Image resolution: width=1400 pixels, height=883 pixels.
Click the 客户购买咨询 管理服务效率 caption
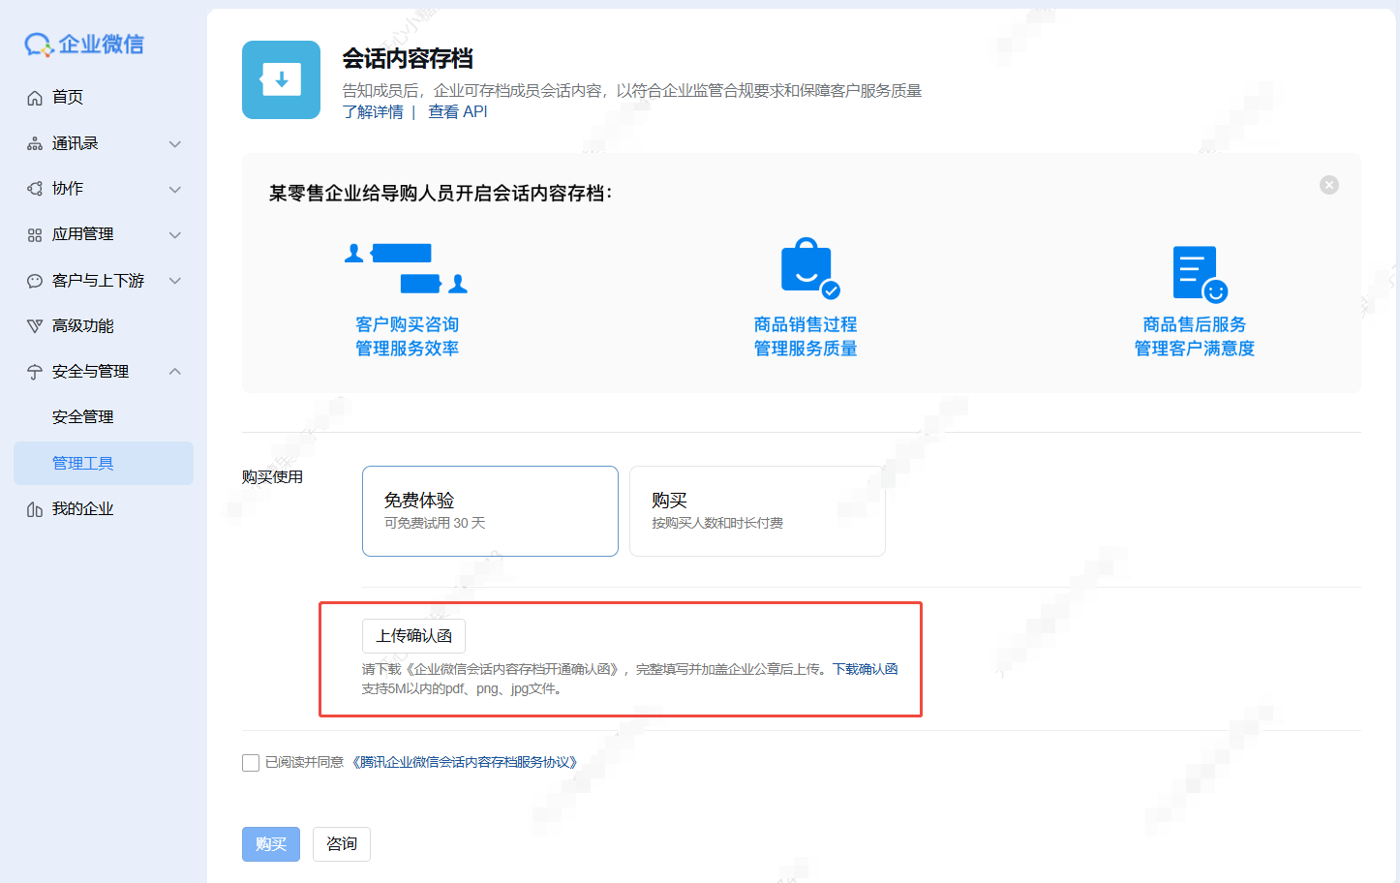[x=407, y=337]
